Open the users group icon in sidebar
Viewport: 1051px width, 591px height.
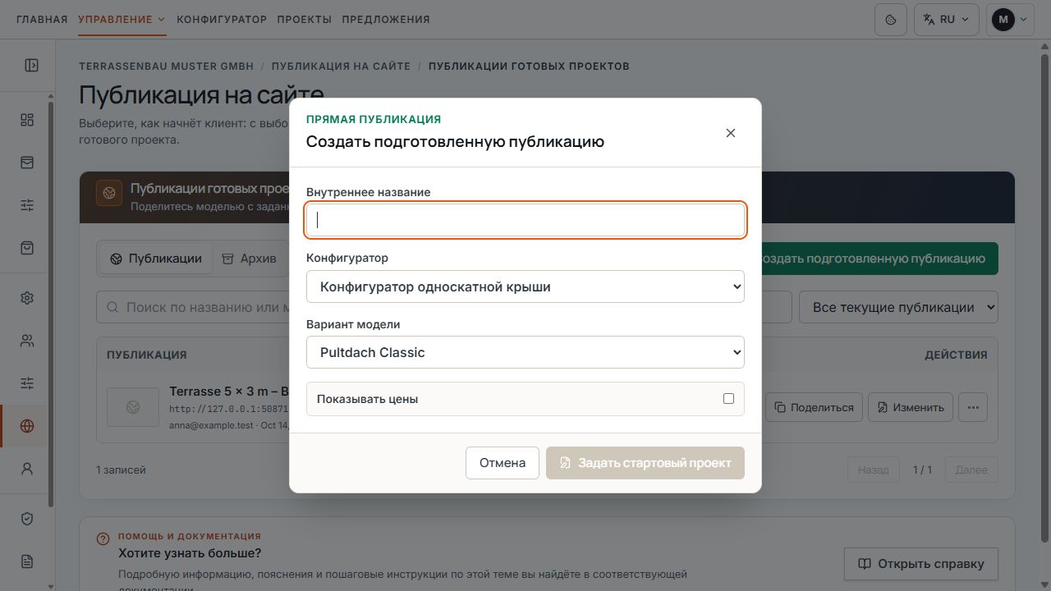27,341
